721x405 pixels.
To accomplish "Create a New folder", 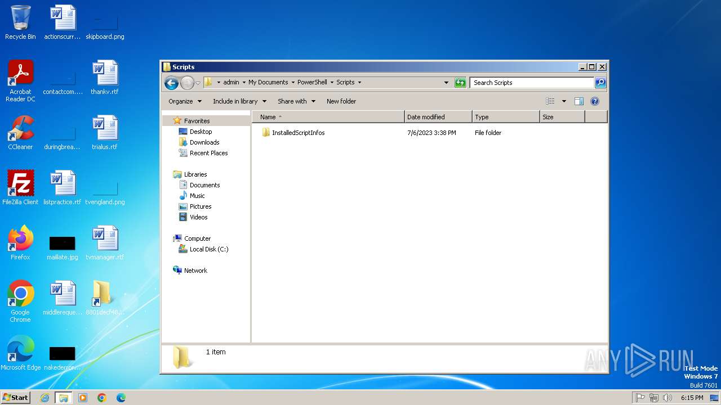I will coord(341,101).
